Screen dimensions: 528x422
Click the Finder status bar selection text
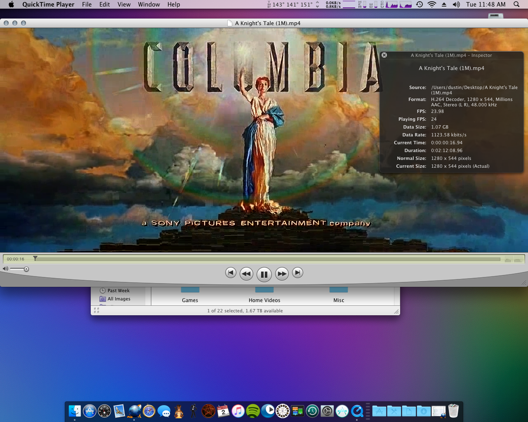point(245,311)
